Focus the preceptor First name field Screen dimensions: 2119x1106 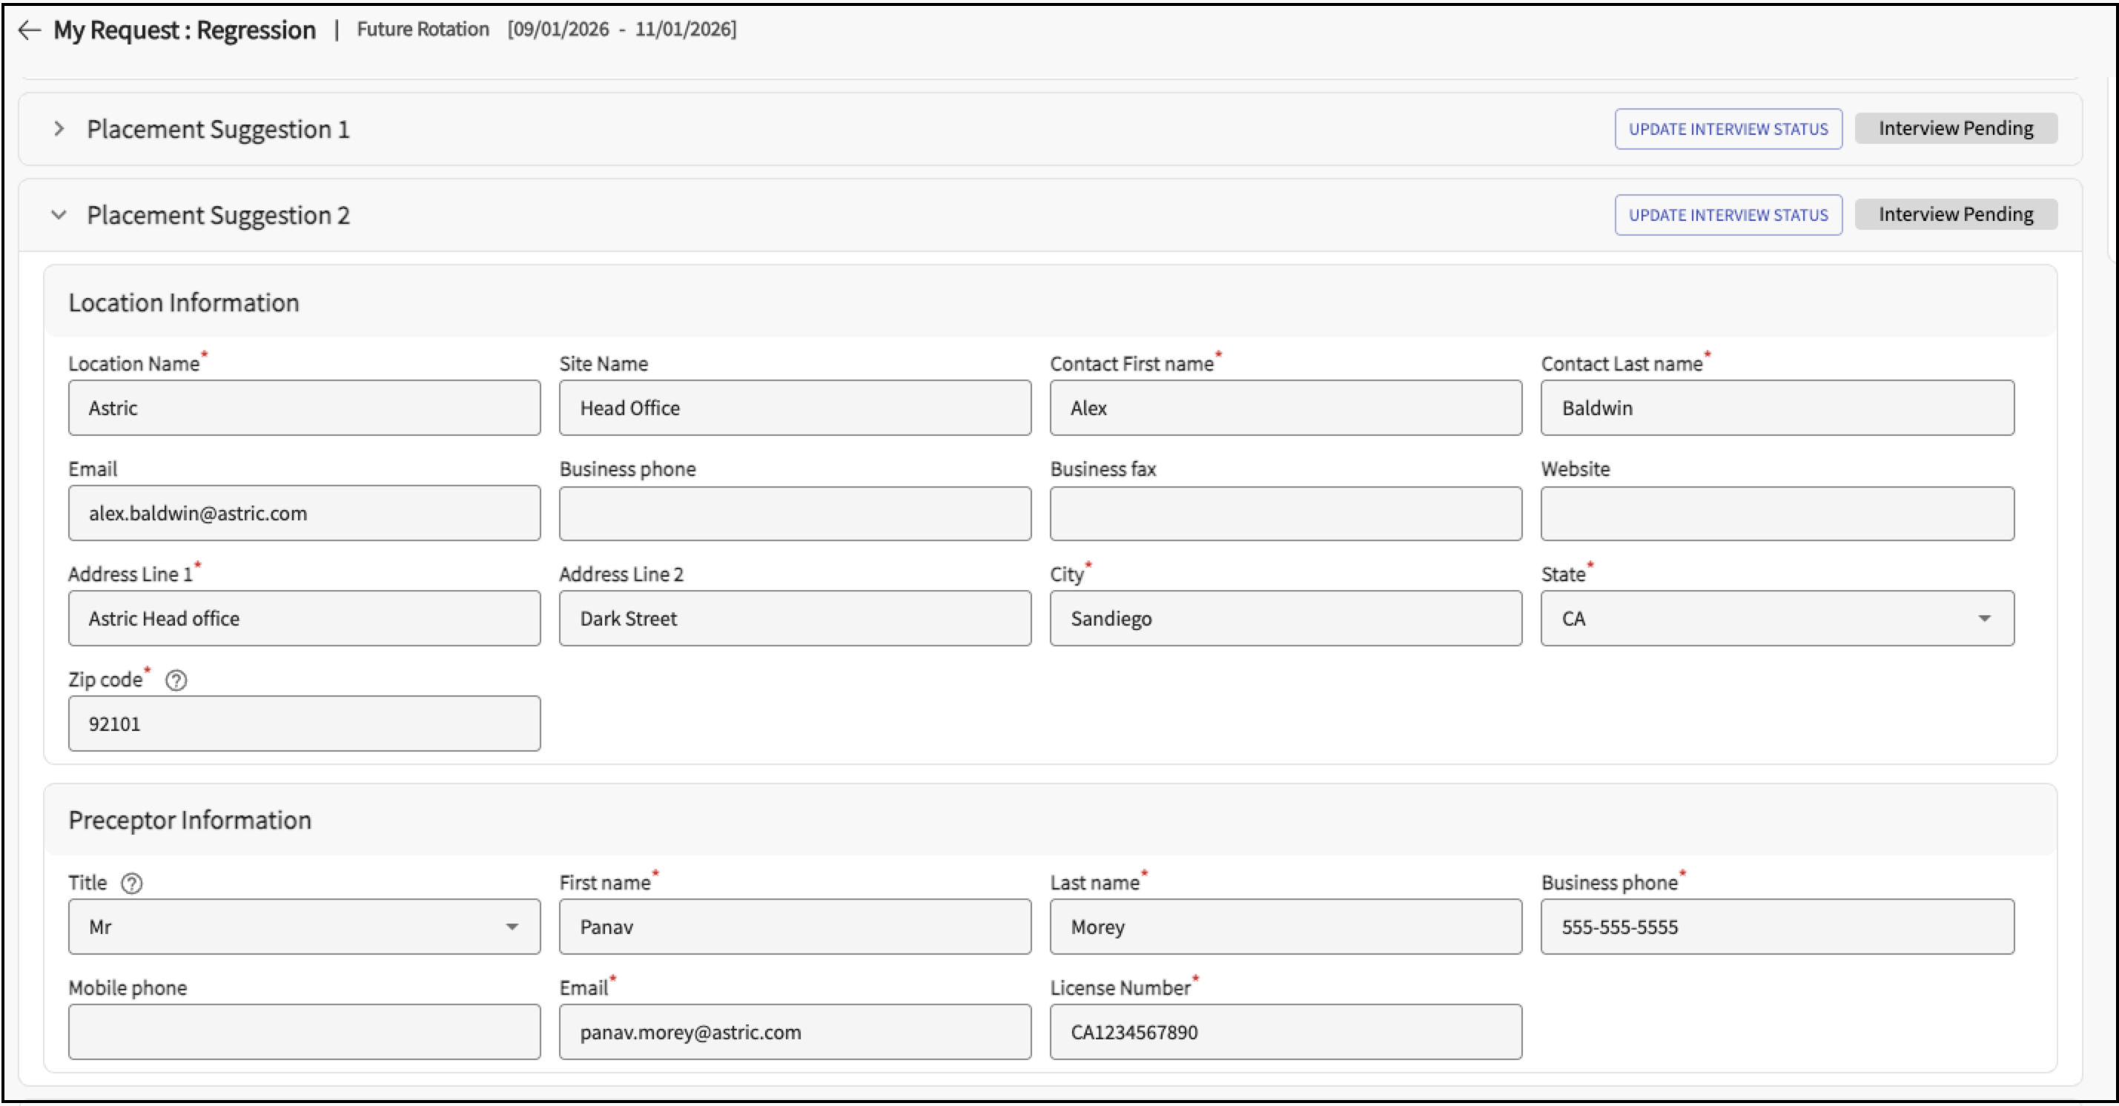coord(795,927)
